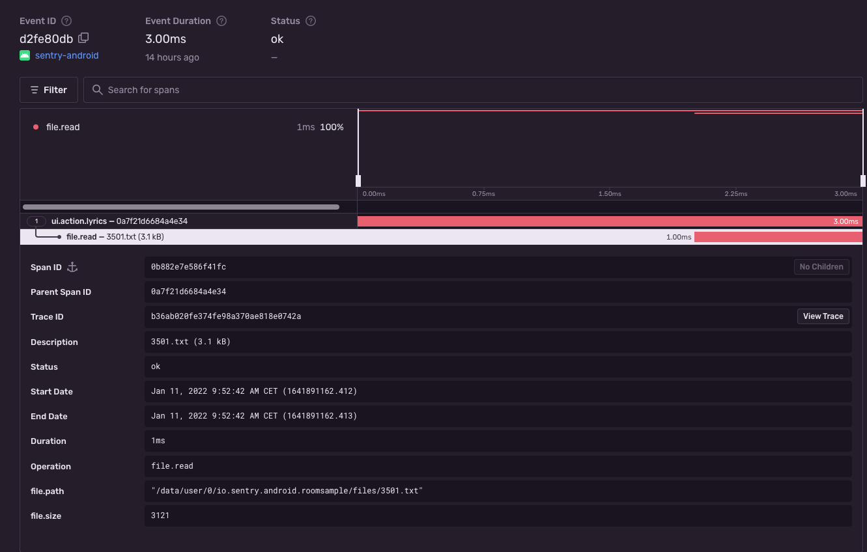This screenshot has width=867, height=552.
Task: Open the trace with View Trace
Action: coord(823,316)
